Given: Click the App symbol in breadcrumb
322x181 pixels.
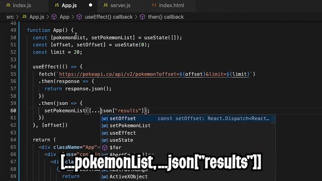Looking at the screenshot, I should (x=64, y=17).
